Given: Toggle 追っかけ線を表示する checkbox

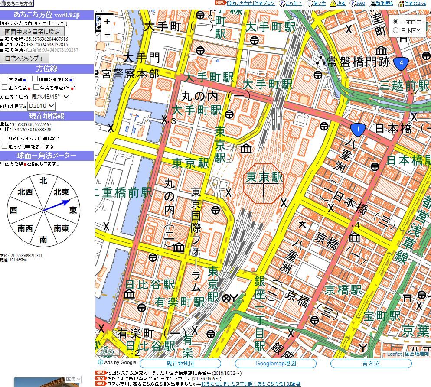Looking at the screenshot, I should point(4,146).
